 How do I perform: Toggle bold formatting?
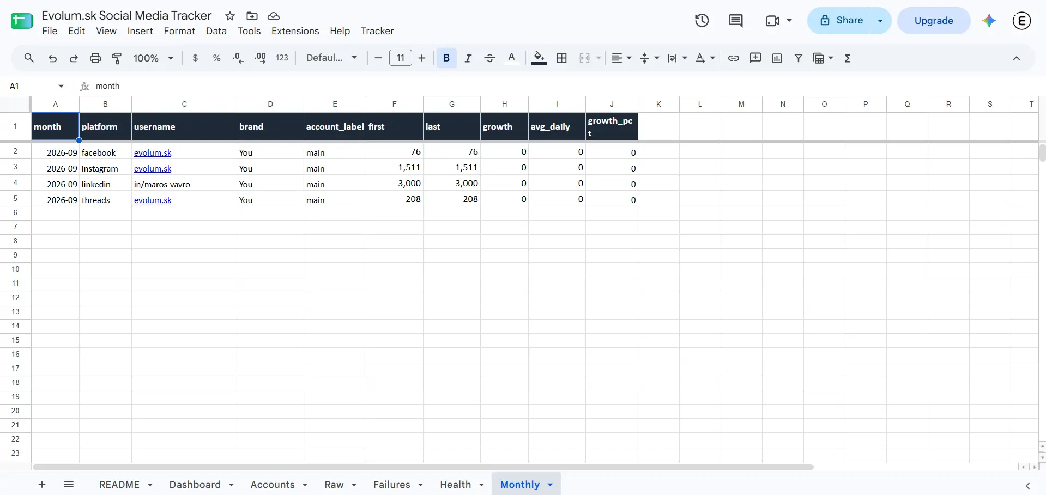click(446, 58)
